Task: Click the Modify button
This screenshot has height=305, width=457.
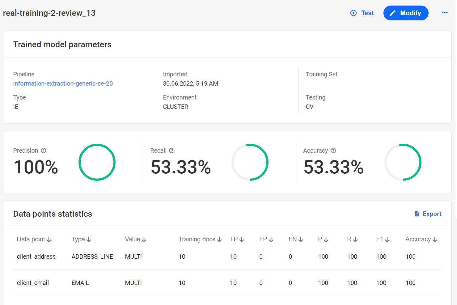Action: click(x=406, y=13)
